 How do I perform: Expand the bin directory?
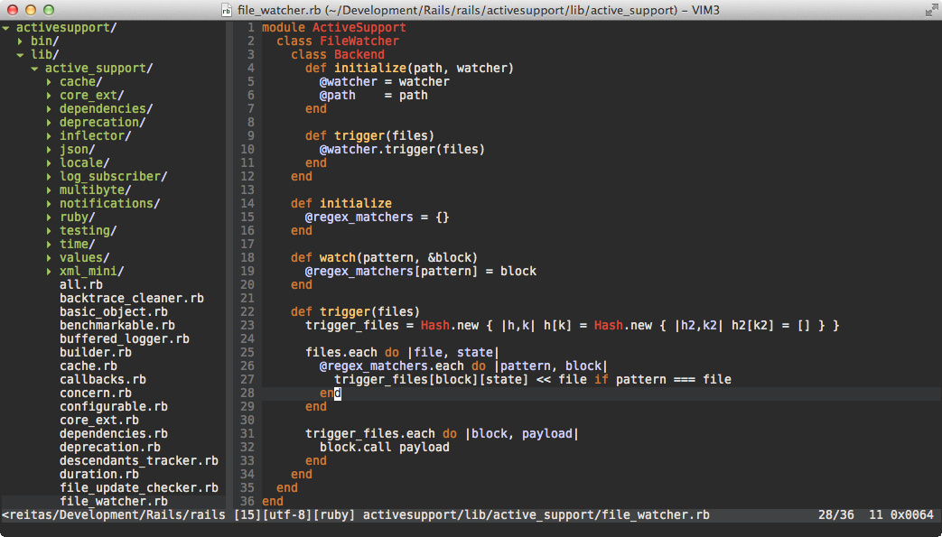coord(20,41)
